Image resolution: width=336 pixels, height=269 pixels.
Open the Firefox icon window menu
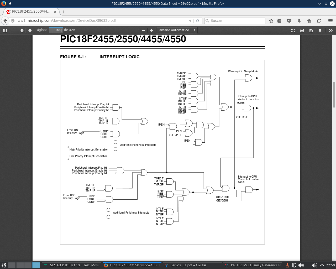point(4,4)
